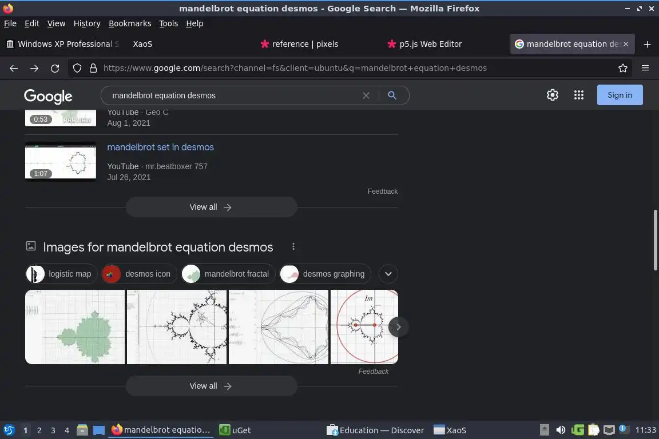Open the display tray icon
The image size is (659, 439).
[x=609, y=430]
